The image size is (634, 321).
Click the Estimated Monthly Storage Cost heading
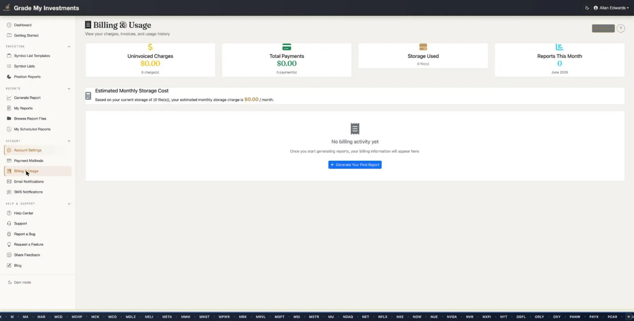click(132, 91)
